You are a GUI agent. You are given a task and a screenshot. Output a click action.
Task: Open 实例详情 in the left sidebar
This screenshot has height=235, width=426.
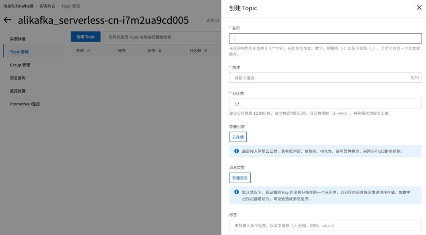click(18, 39)
